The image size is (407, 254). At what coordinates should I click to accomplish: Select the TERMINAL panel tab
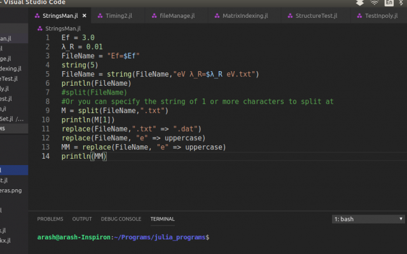tap(163, 219)
